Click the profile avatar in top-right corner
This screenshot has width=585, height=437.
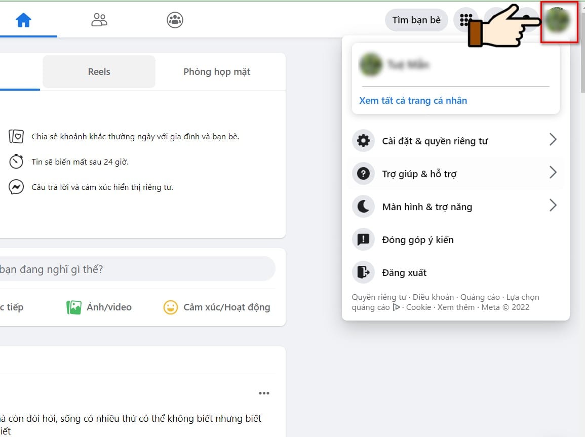pyautogui.click(x=557, y=20)
